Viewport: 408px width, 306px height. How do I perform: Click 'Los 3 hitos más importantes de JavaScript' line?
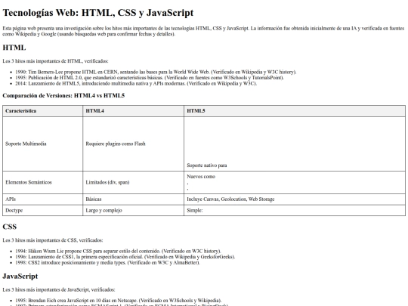59,289
